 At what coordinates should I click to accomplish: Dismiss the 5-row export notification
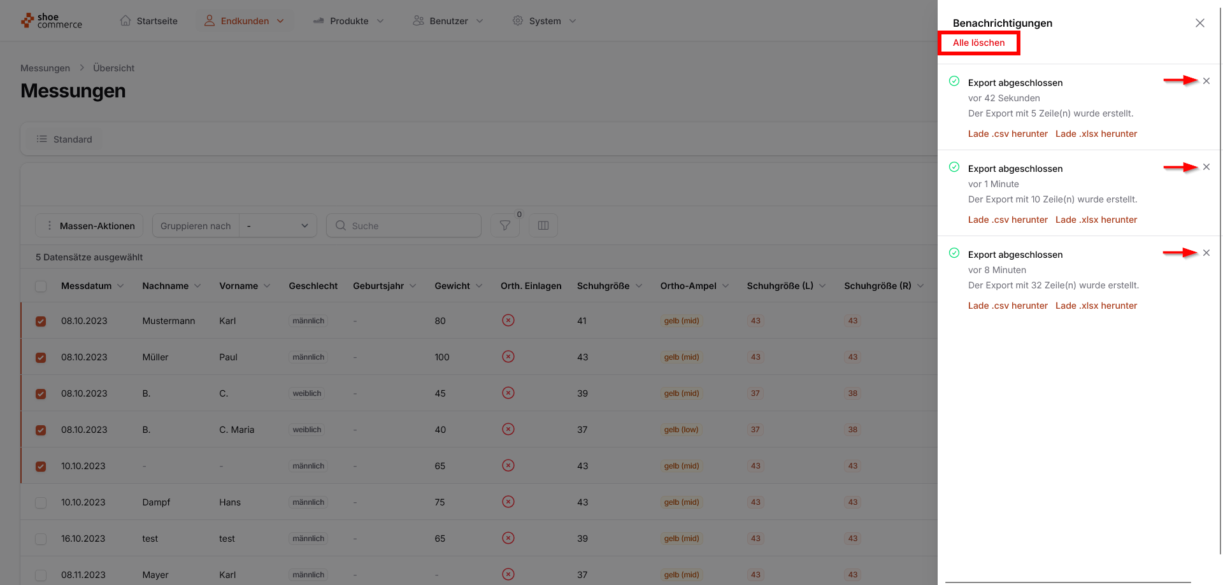point(1206,81)
